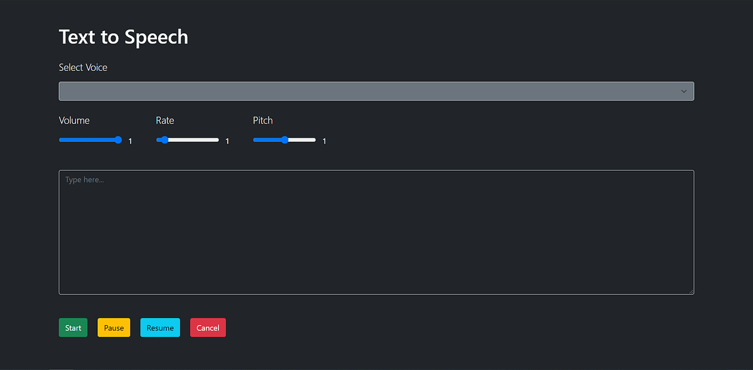Image resolution: width=753 pixels, height=370 pixels.
Task: Resume the paused speech
Action: click(x=160, y=327)
